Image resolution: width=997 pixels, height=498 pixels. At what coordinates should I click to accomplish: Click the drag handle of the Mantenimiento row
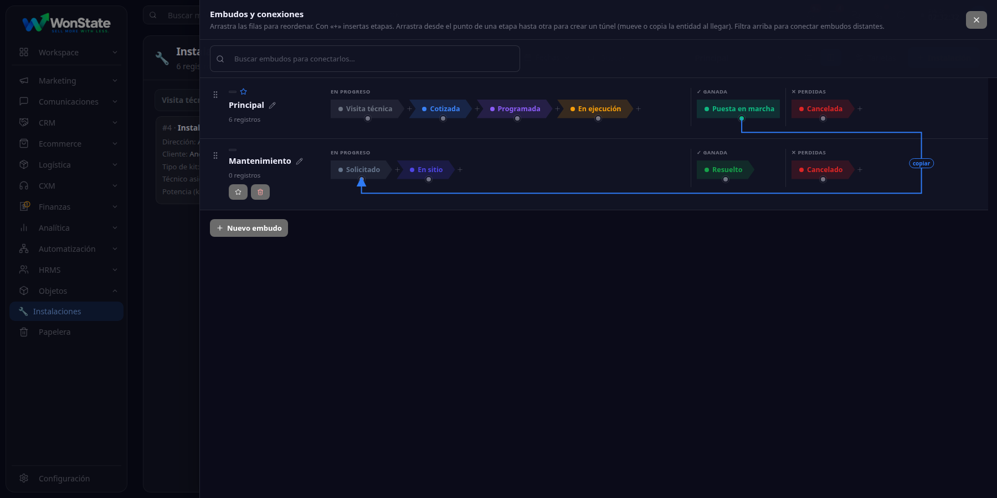[215, 155]
